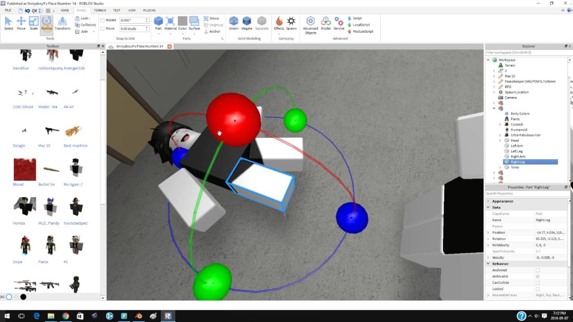The image size is (573, 322).
Task: Expand the SpawnLocation node
Action: pyautogui.click(x=494, y=92)
